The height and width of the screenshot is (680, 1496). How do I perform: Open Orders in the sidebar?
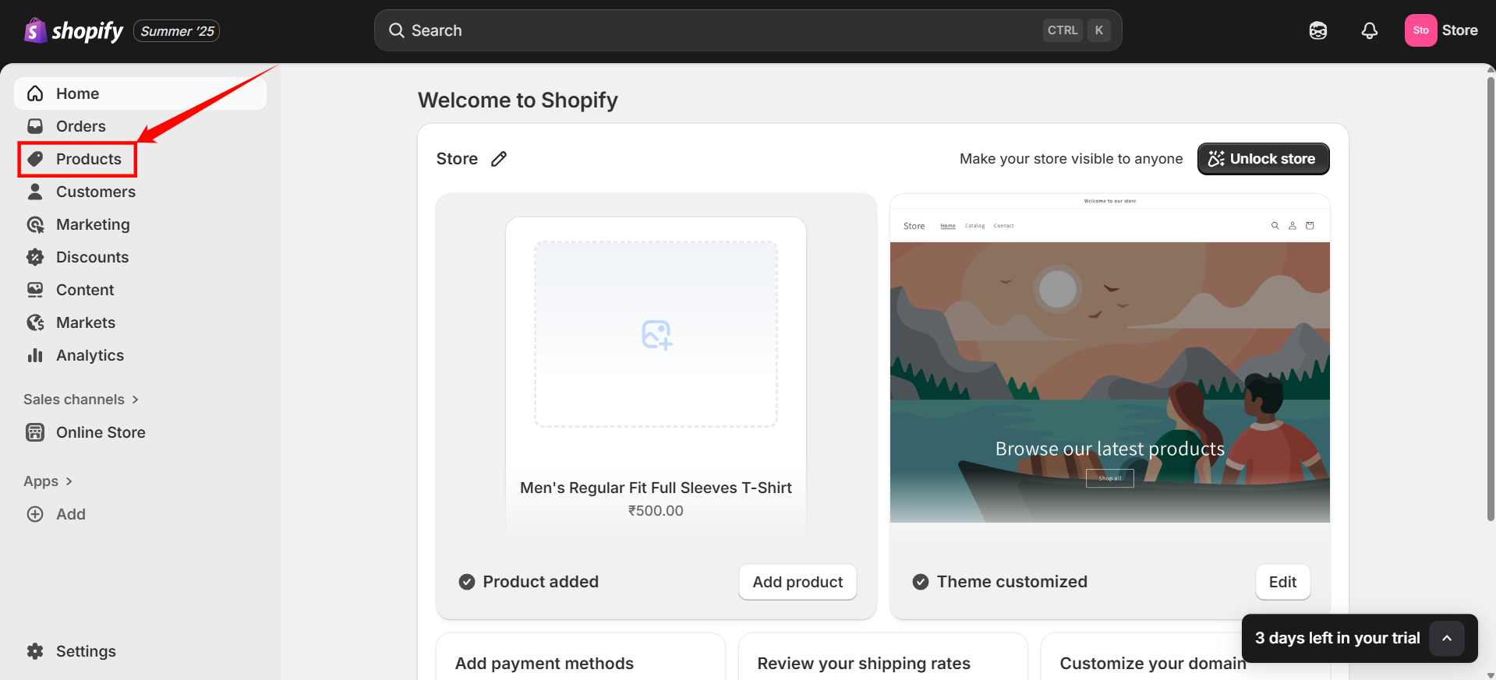point(140,126)
